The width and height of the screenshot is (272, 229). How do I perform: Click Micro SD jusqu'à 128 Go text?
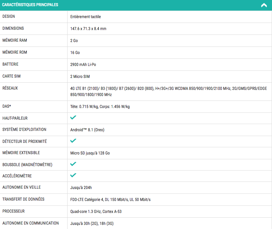(90, 153)
